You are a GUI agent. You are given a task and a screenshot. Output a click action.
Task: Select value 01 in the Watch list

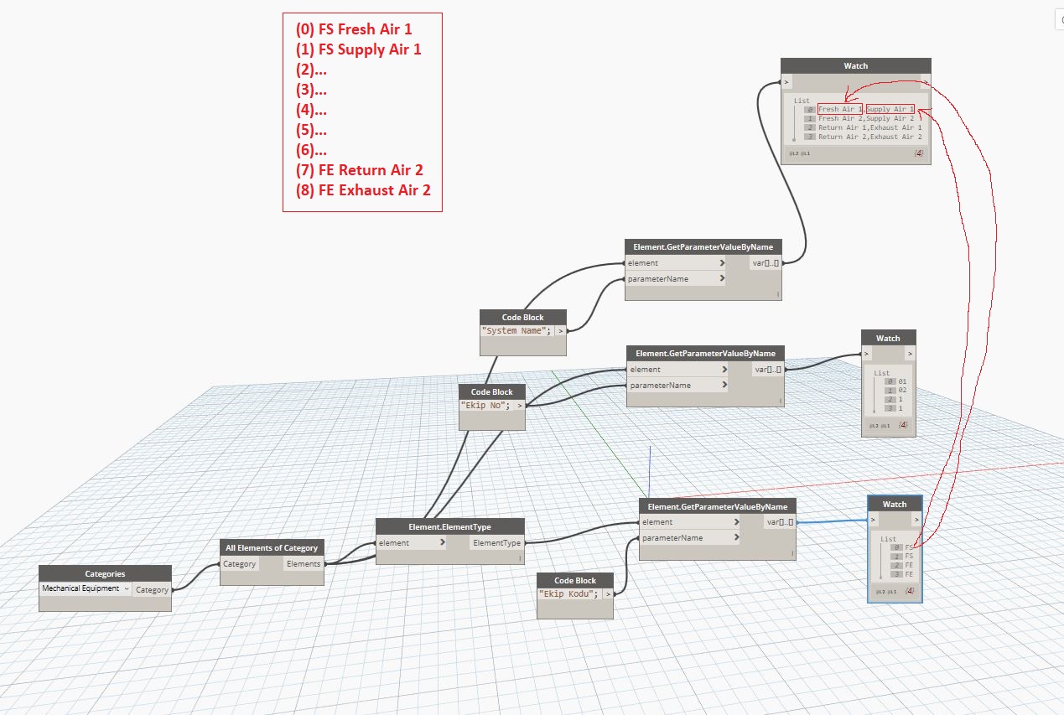tap(902, 381)
